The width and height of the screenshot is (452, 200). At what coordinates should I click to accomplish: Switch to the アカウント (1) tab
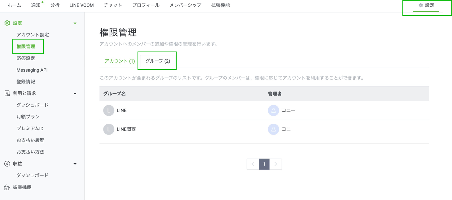click(x=120, y=61)
